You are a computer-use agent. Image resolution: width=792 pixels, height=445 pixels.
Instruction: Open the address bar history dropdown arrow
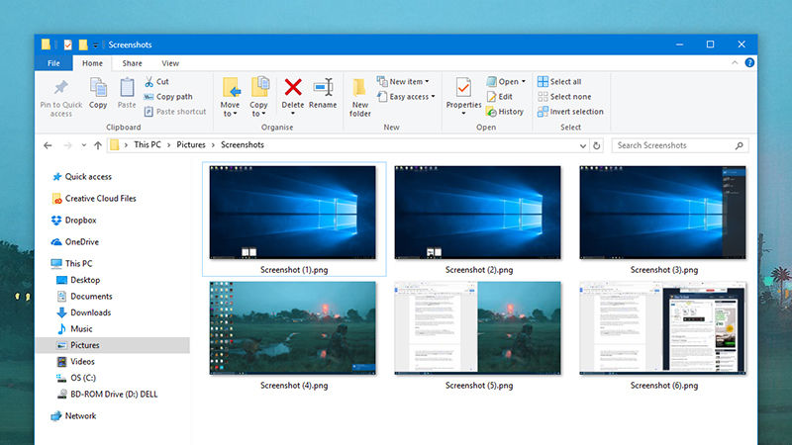coord(583,145)
